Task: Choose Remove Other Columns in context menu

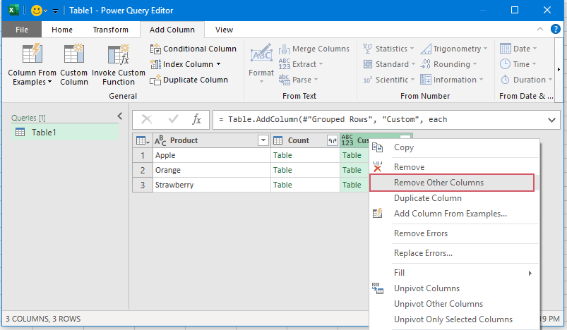Action: pyautogui.click(x=438, y=183)
